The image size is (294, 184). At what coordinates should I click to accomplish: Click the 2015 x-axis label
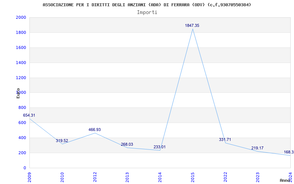click(x=193, y=177)
